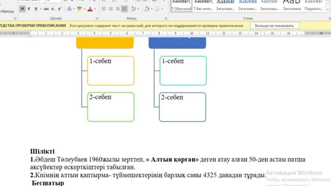331x186 pixels.
Task: Toggle bold formatting (Ж)
Action: click(x=22, y=9)
